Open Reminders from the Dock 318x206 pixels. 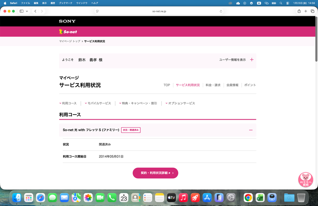pyautogui.click(x=147, y=198)
